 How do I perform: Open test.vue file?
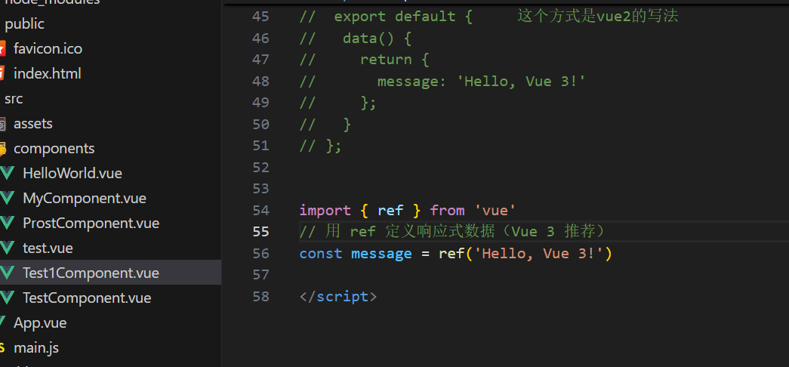pos(48,248)
